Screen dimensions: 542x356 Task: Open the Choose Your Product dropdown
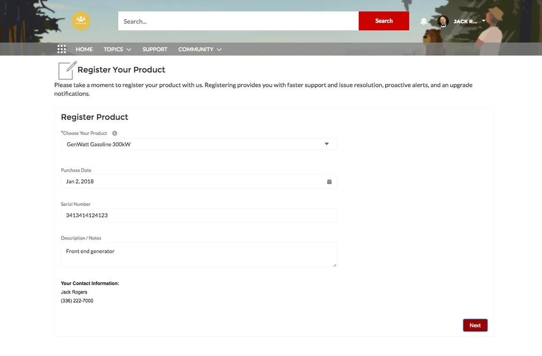pyautogui.click(x=199, y=144)
